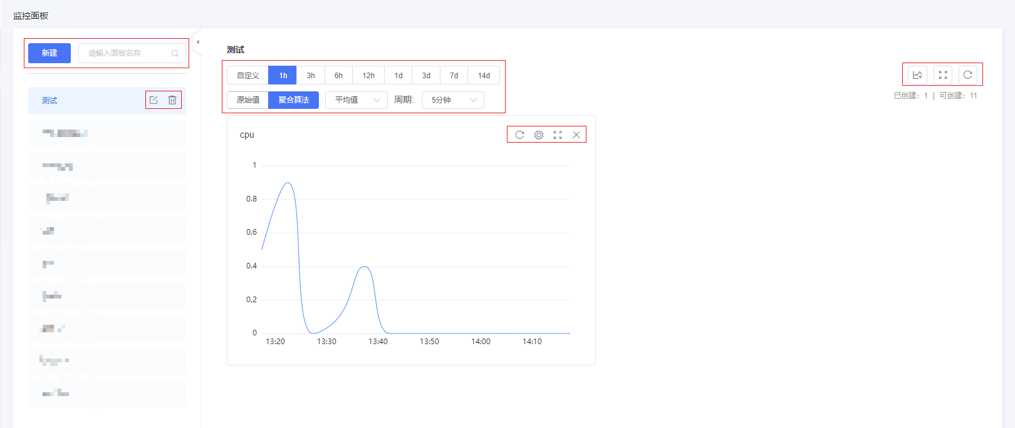
Task: Expand the cpu chart to fullscreen
Action: 558,135
